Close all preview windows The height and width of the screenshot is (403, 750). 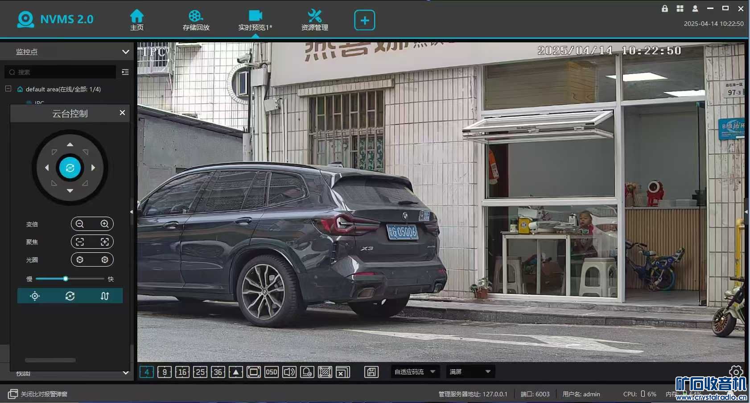[343, 372]
